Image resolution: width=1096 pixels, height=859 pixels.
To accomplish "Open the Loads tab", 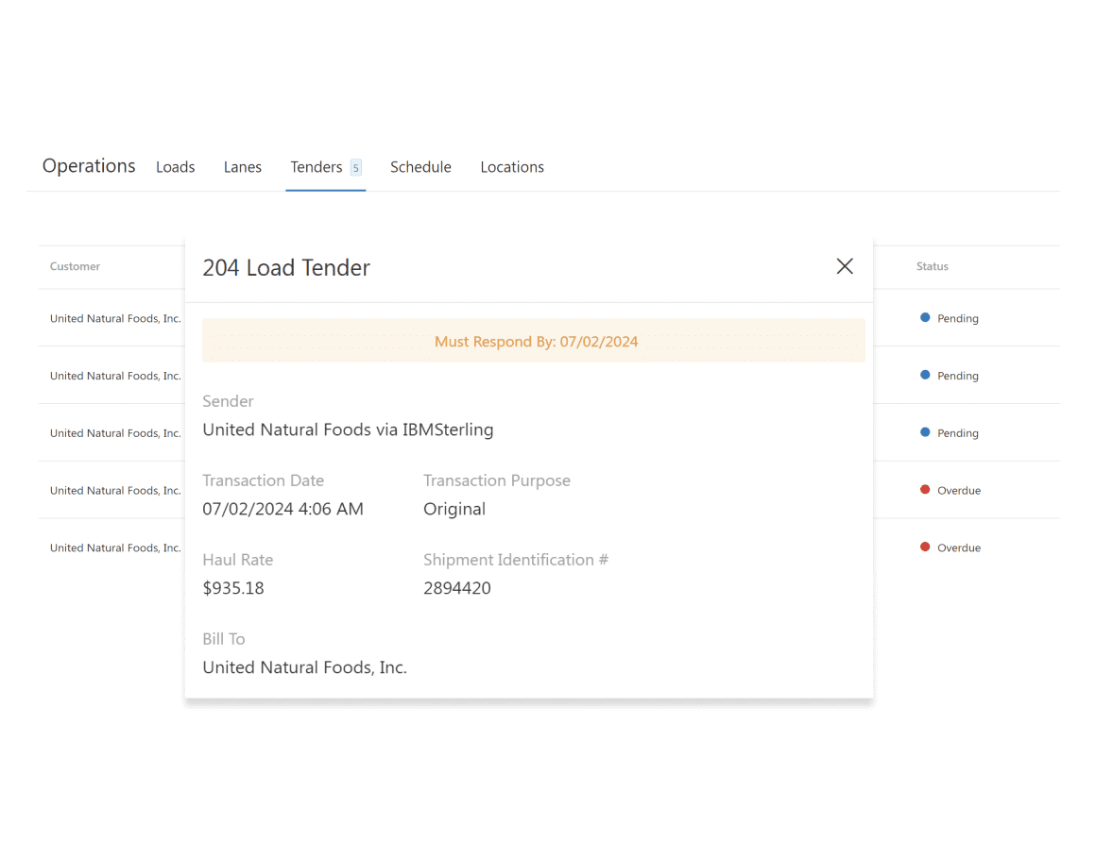I will pos(175,167).
